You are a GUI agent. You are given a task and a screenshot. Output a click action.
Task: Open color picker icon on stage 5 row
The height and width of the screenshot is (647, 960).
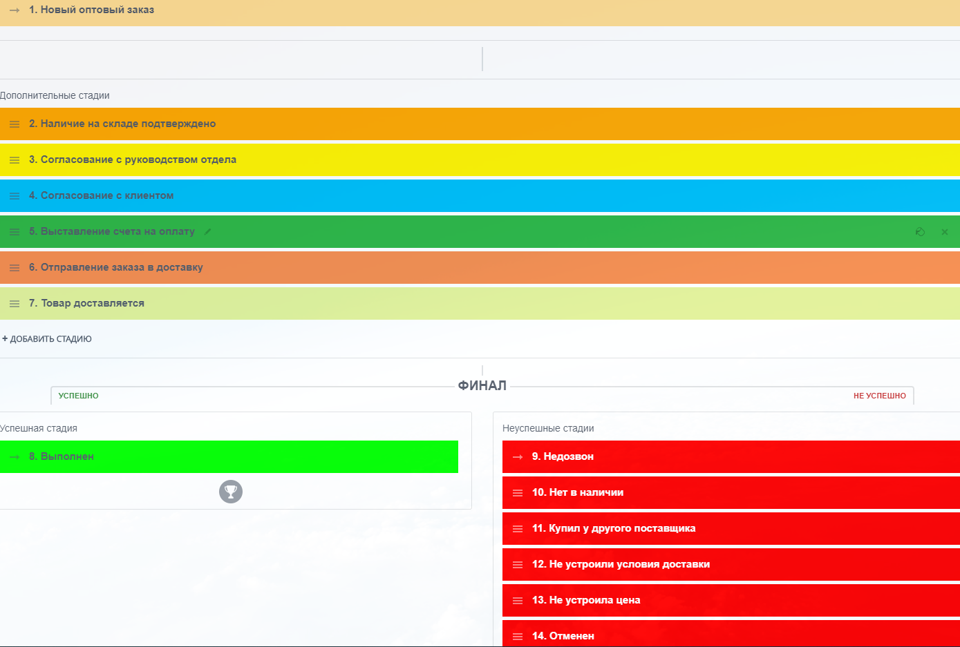click(x=920, y=232)
